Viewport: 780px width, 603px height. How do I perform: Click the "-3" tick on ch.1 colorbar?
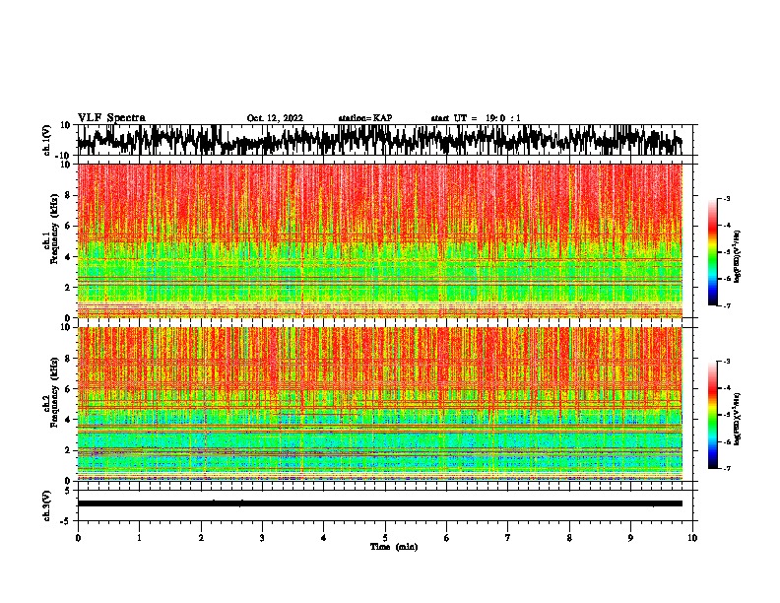point(726,198)
